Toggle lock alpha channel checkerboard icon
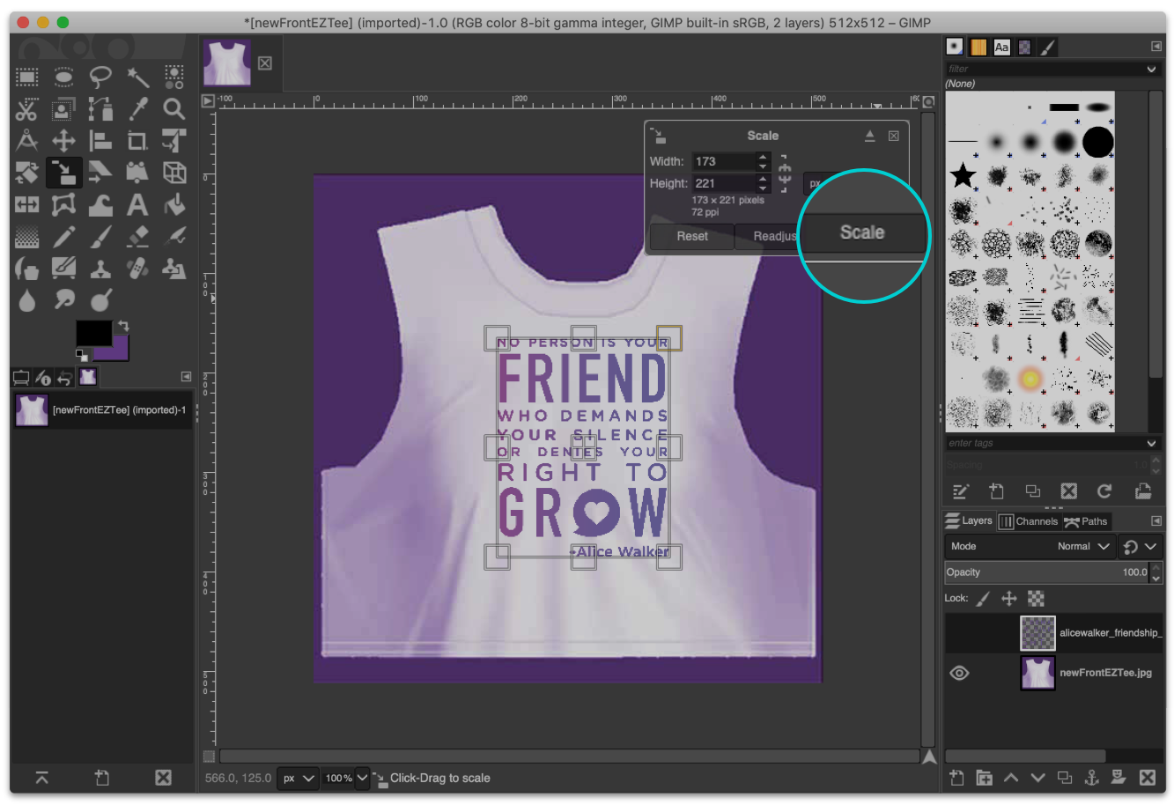 click(x=1037, y=598)
